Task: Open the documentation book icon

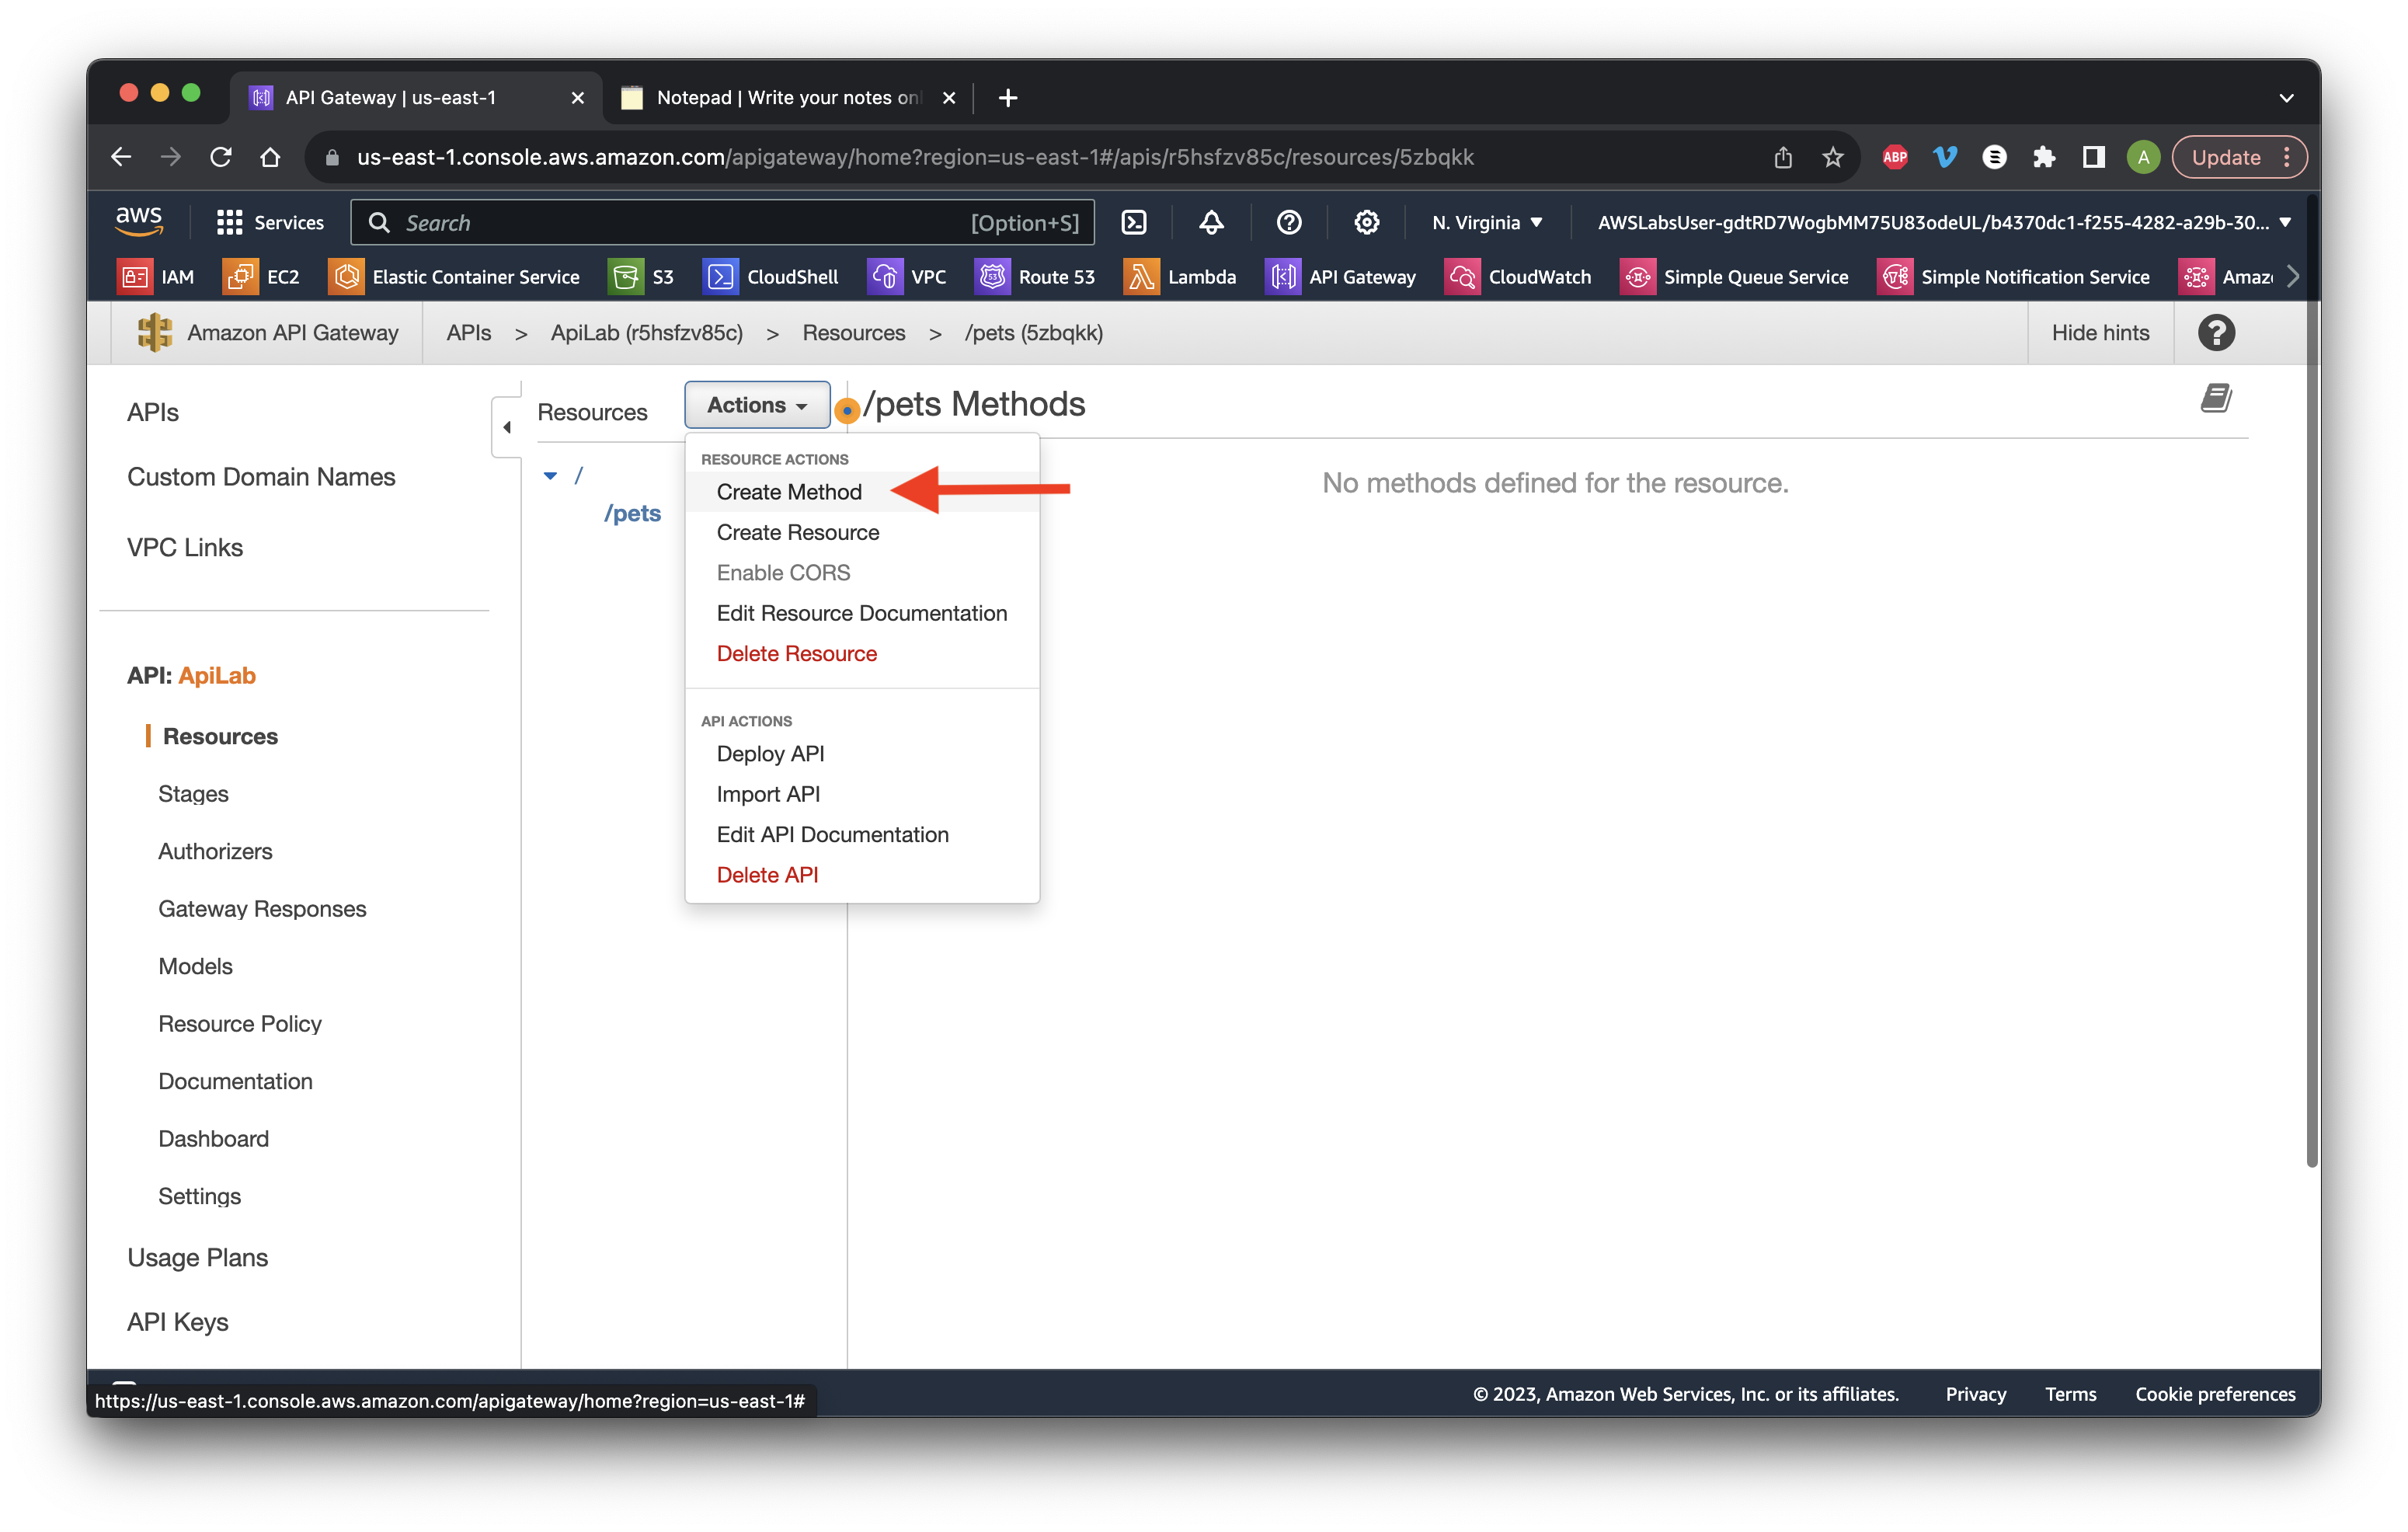Action: [2216, 398]
